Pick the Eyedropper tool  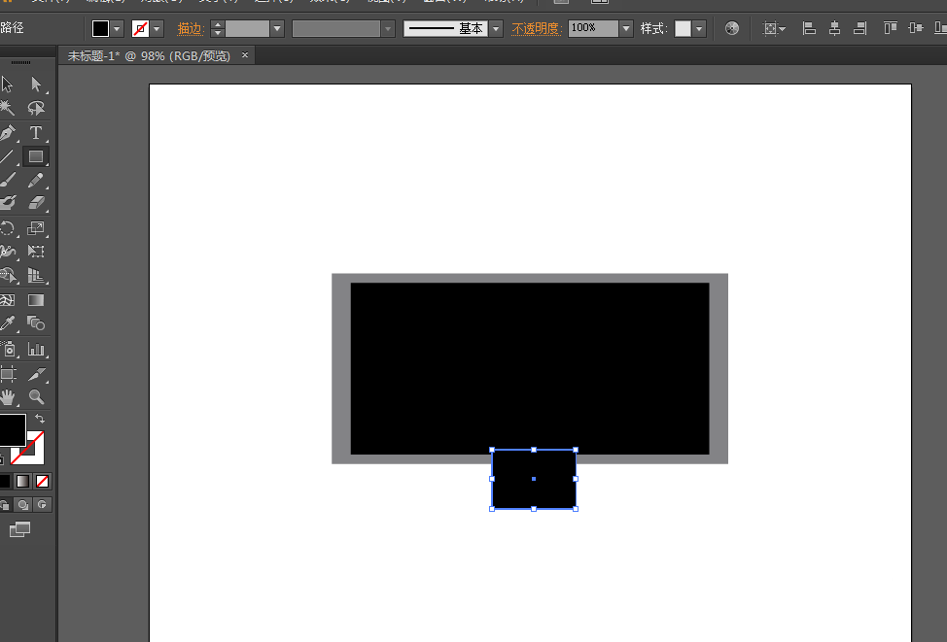point(8,323)
